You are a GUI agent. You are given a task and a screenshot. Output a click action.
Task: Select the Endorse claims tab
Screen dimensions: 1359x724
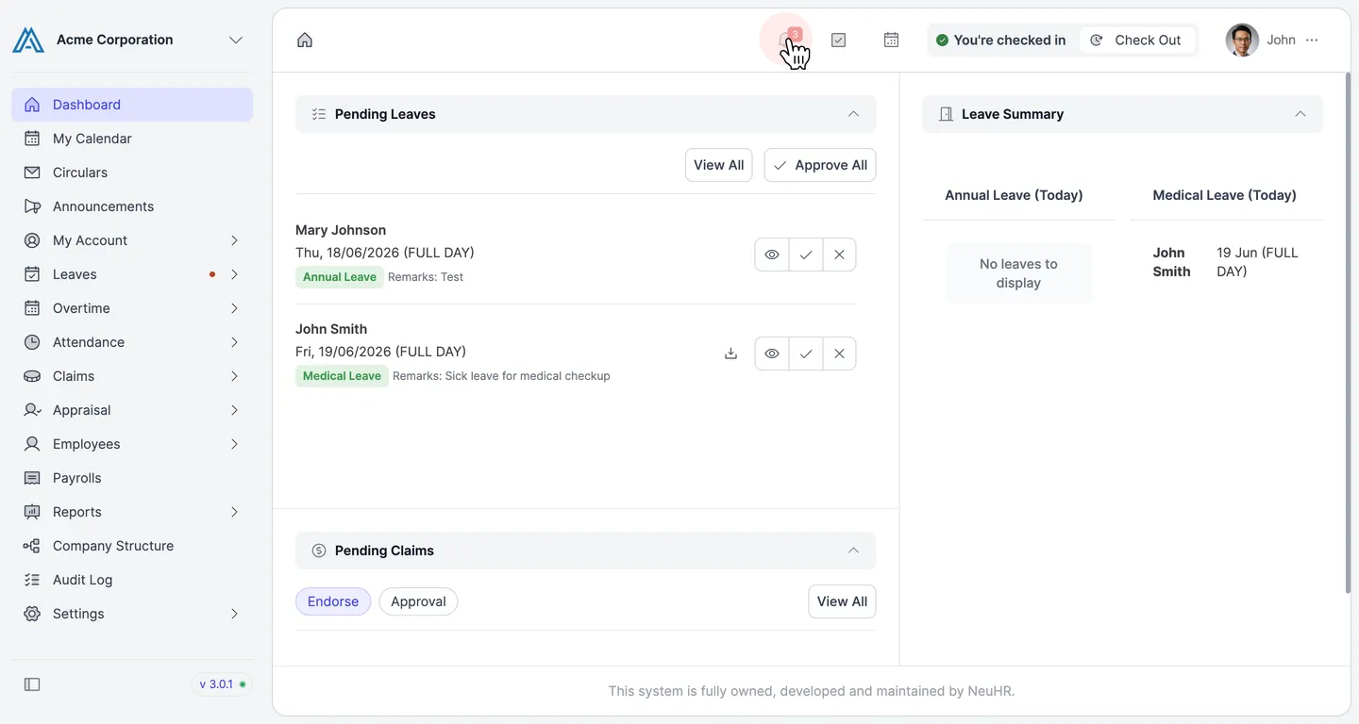click(x=333, y=601)
